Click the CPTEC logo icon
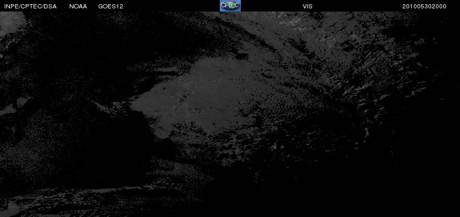This screenshot has height=217, width=460. tap(230, 6)
